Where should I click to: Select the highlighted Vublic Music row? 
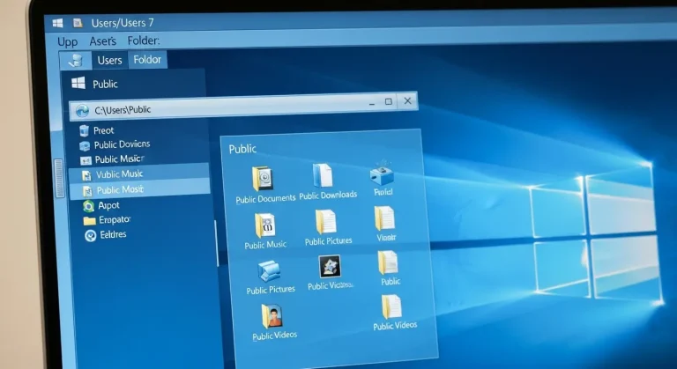(x=138, y=173)
